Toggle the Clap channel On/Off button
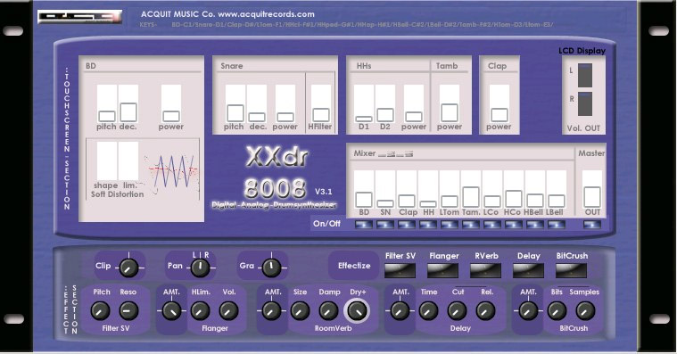Image resolution: width=677 pixels, height=354 pixels. [x=407, y=224]
